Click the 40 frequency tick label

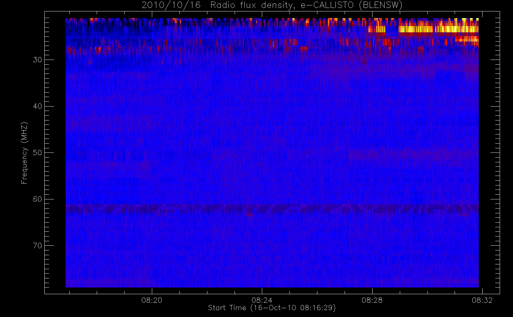tap(37, 106)
